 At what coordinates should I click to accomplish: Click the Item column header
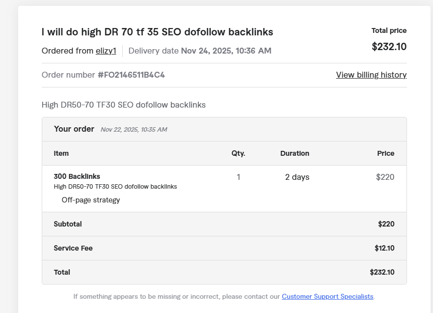(61, 153)
